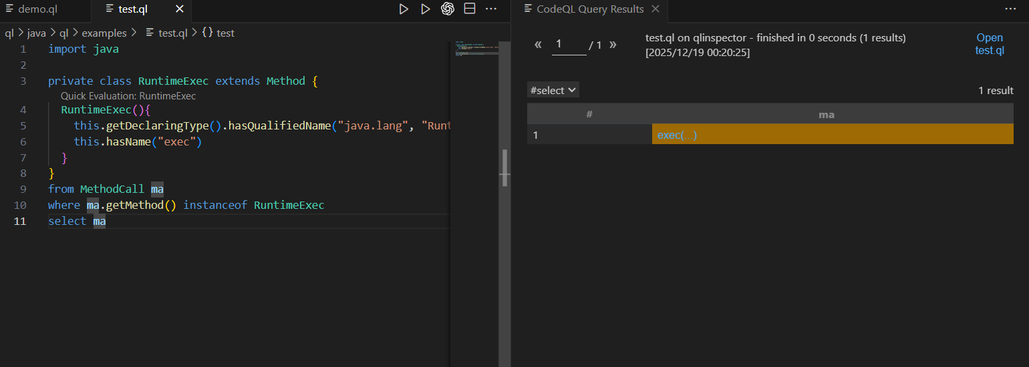Click Quick Evaluation: RuntimeExec code lens
The height and width of the screenshot is (367, 1029).
click(128, 96)
